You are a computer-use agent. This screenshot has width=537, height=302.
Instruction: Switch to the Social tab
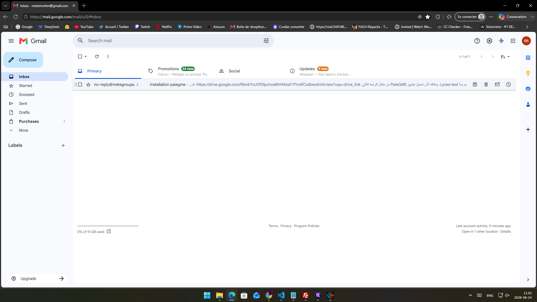pyautogui.click(x=250, y=71)
